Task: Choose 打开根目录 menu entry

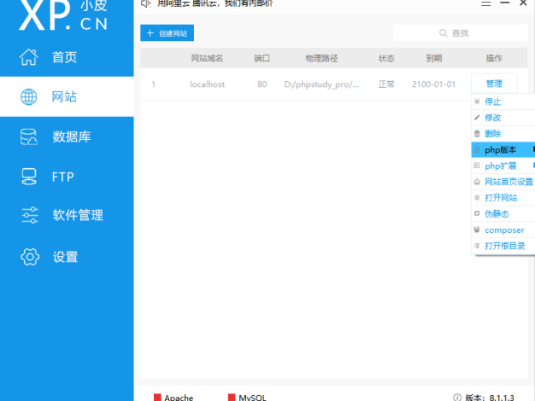Action: (503, 246)
